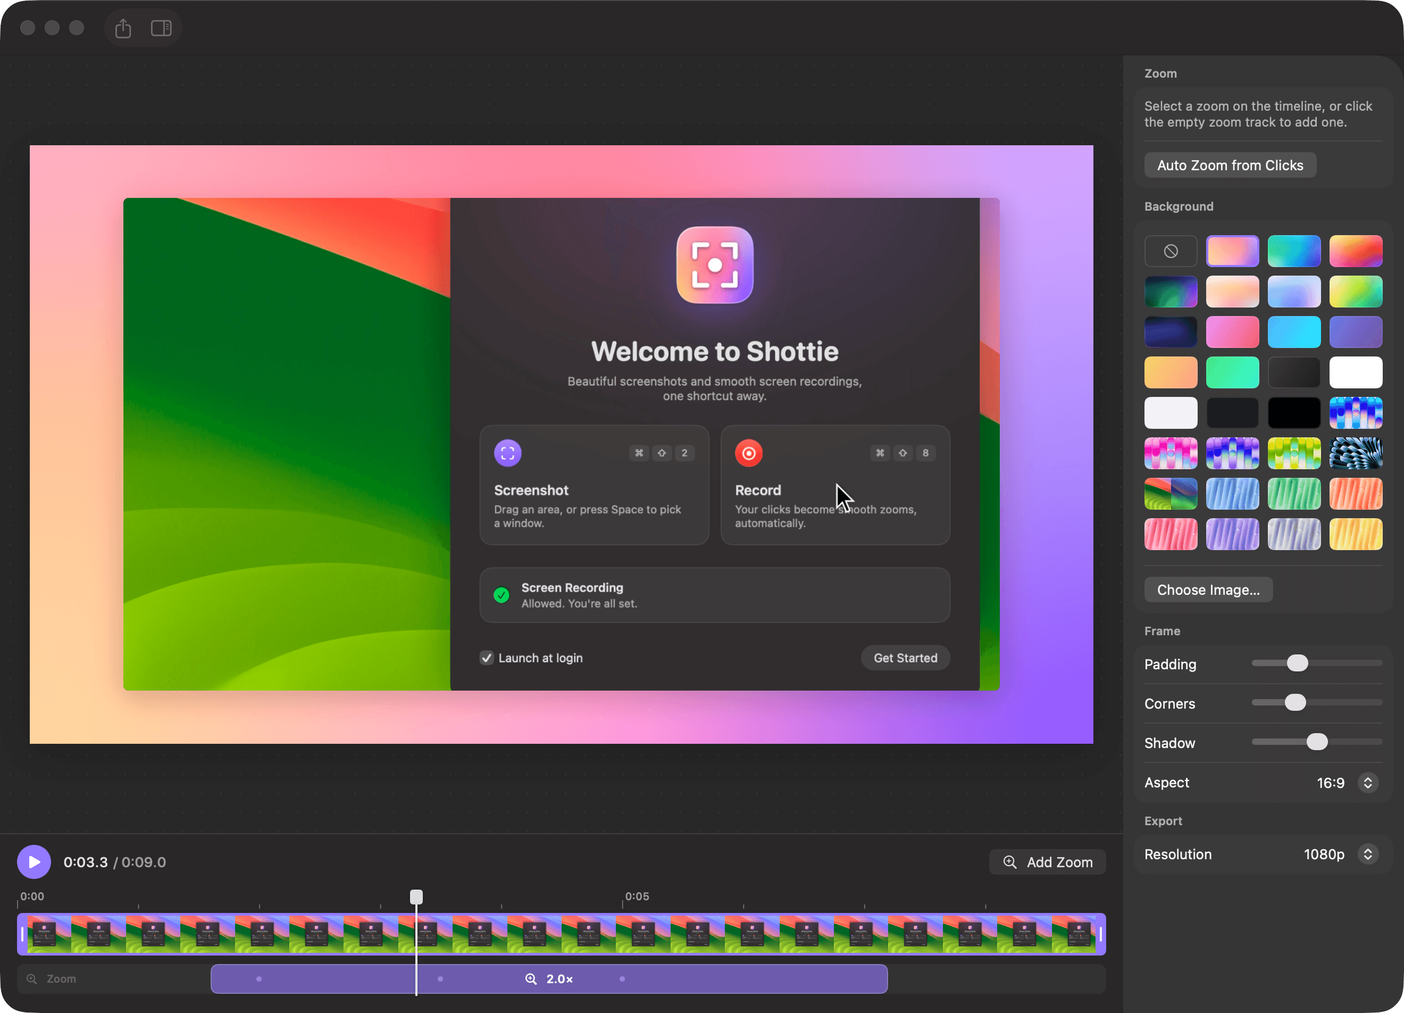Click the green Screen Recording checkmark icon
This screenshot has height=1013, width=1404.
point(502,595)
